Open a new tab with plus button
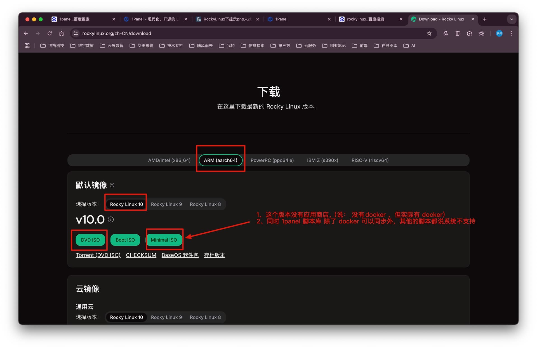 [x=485, y=19]
